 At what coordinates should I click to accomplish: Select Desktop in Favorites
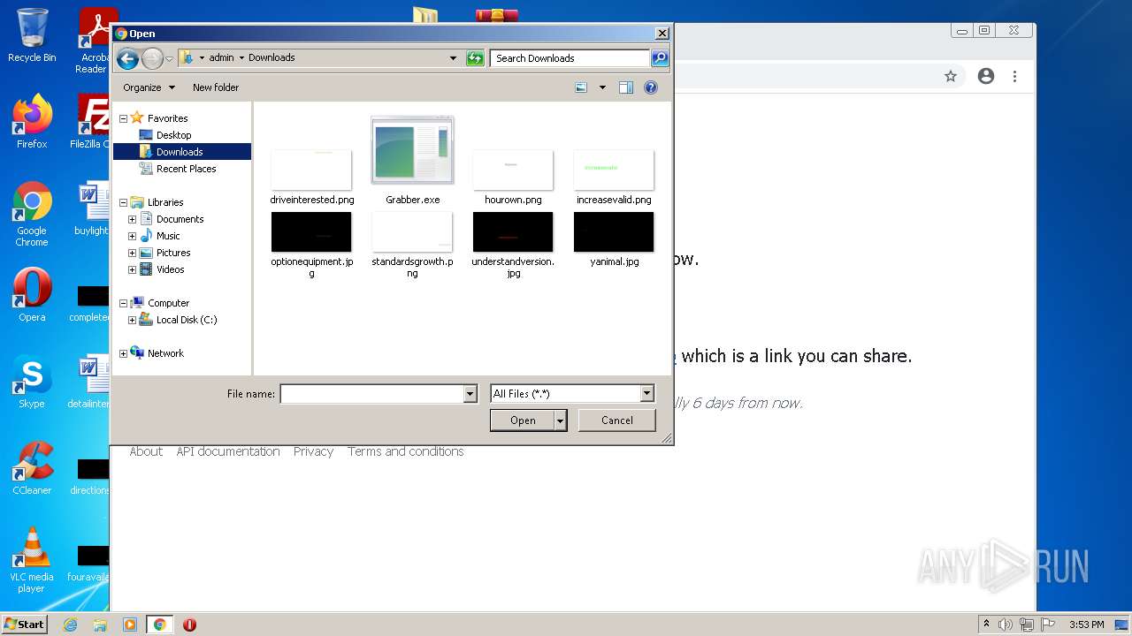pos(173,135)
